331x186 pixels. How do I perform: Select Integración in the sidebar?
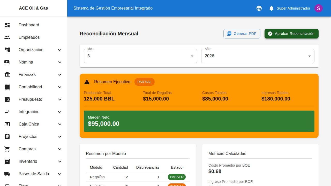(x=29, y=112)
